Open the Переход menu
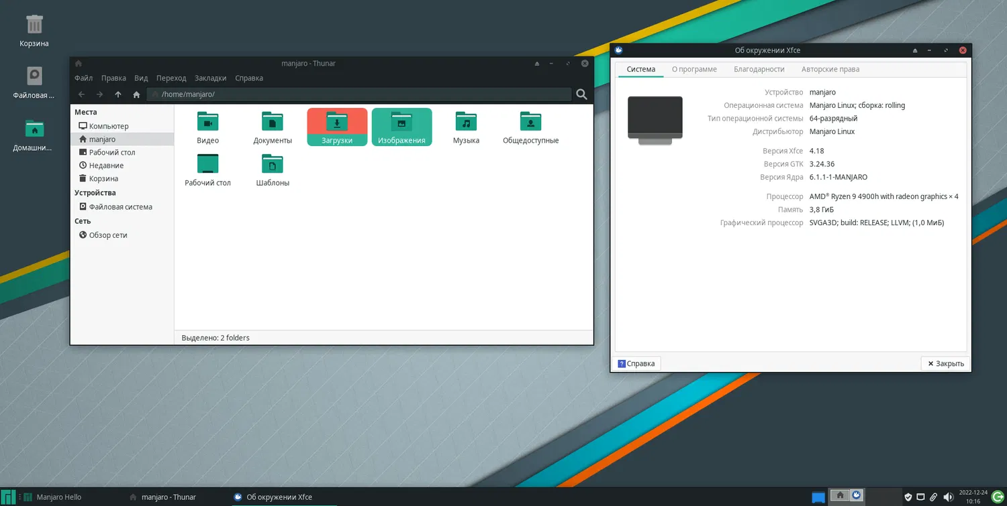 (x=171, y=78)
